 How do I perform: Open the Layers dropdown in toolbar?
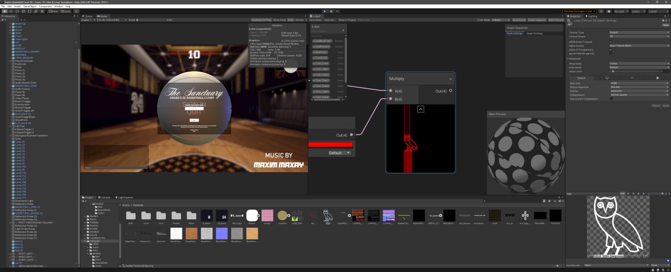pos(637,11)
